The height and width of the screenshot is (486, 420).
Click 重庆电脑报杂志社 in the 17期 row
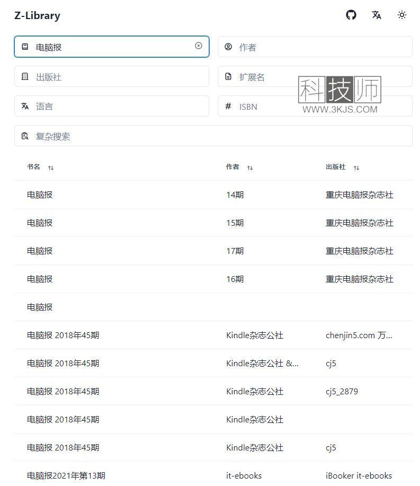360,251
